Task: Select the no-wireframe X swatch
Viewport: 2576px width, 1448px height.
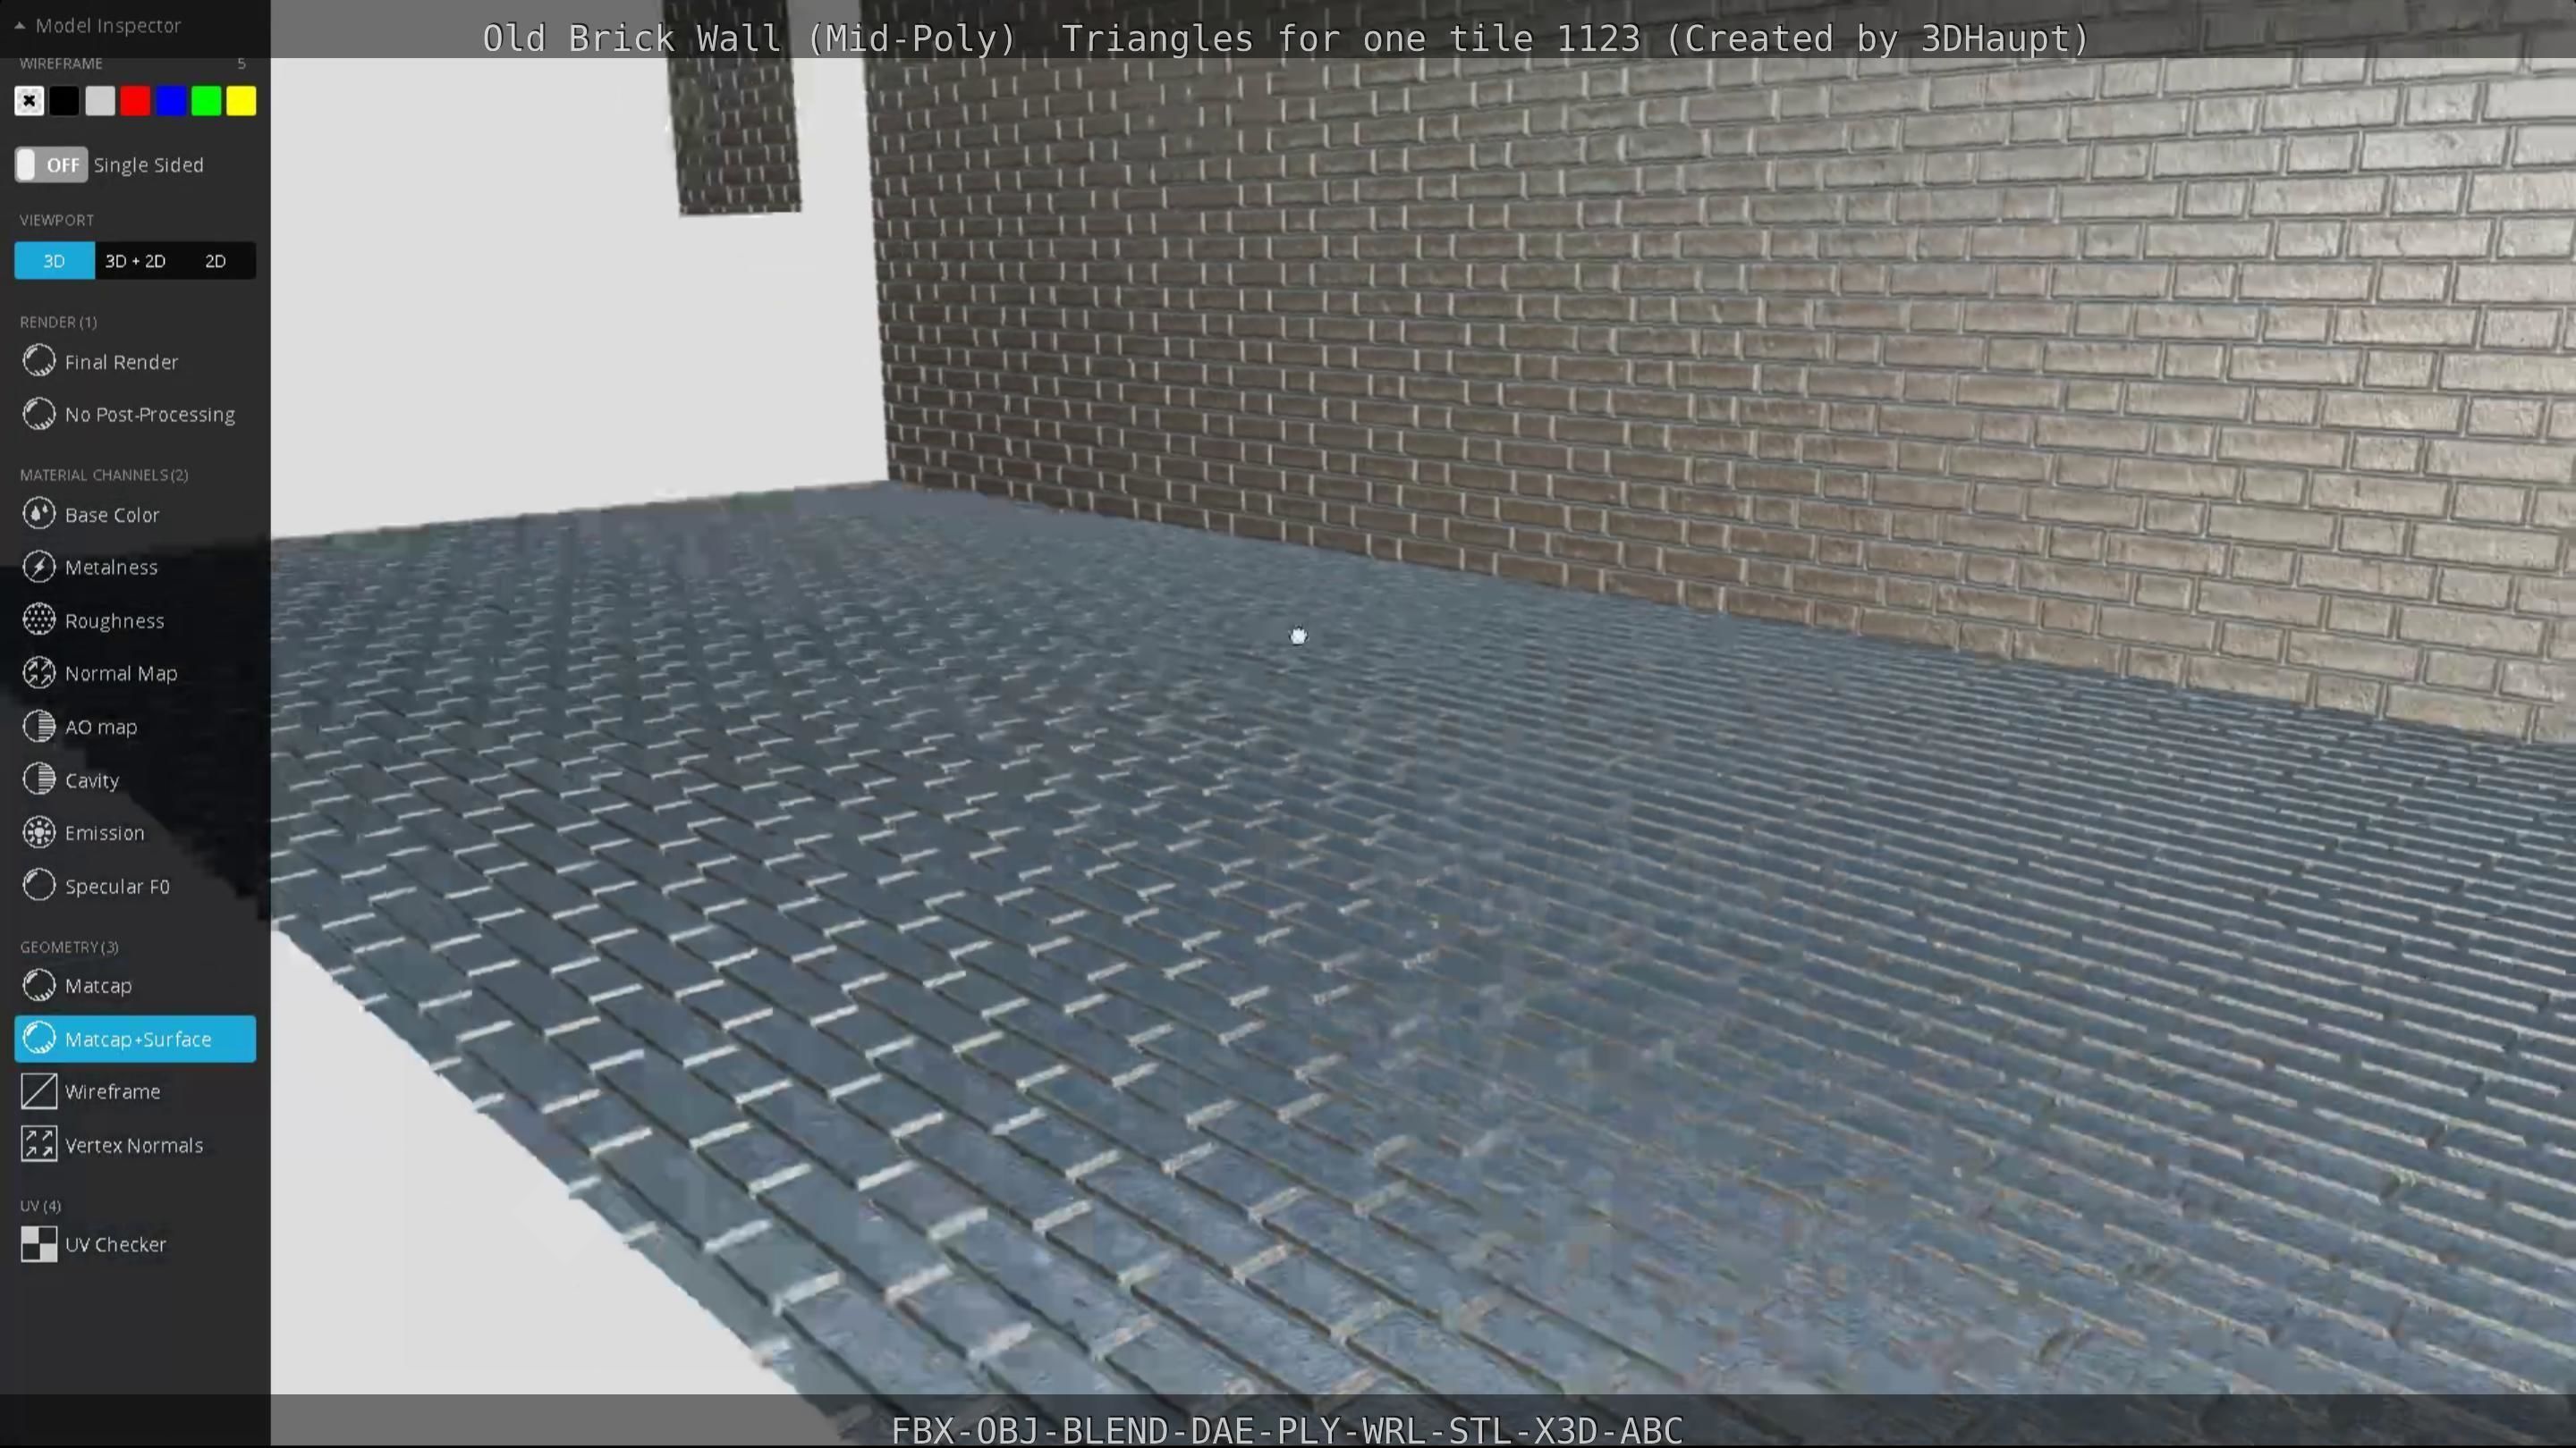Action: pyautogui.click(x=29, y=101)
